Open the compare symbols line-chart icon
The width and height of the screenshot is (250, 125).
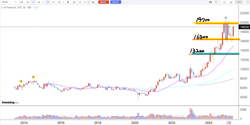pos(53,2)
